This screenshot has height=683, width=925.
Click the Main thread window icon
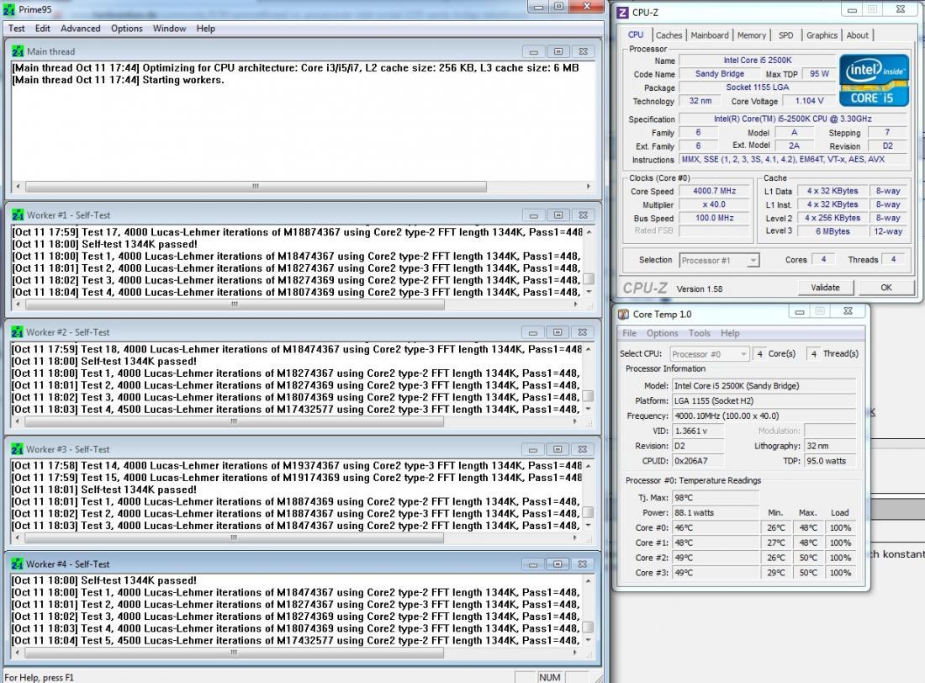point(18,51)
